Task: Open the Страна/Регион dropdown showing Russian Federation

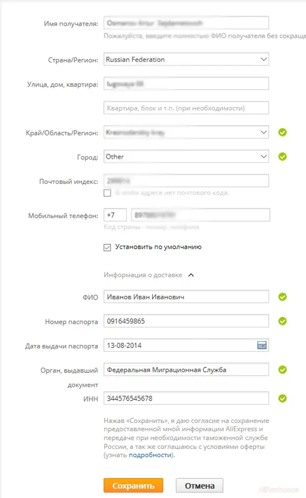Action: (186, 59)
